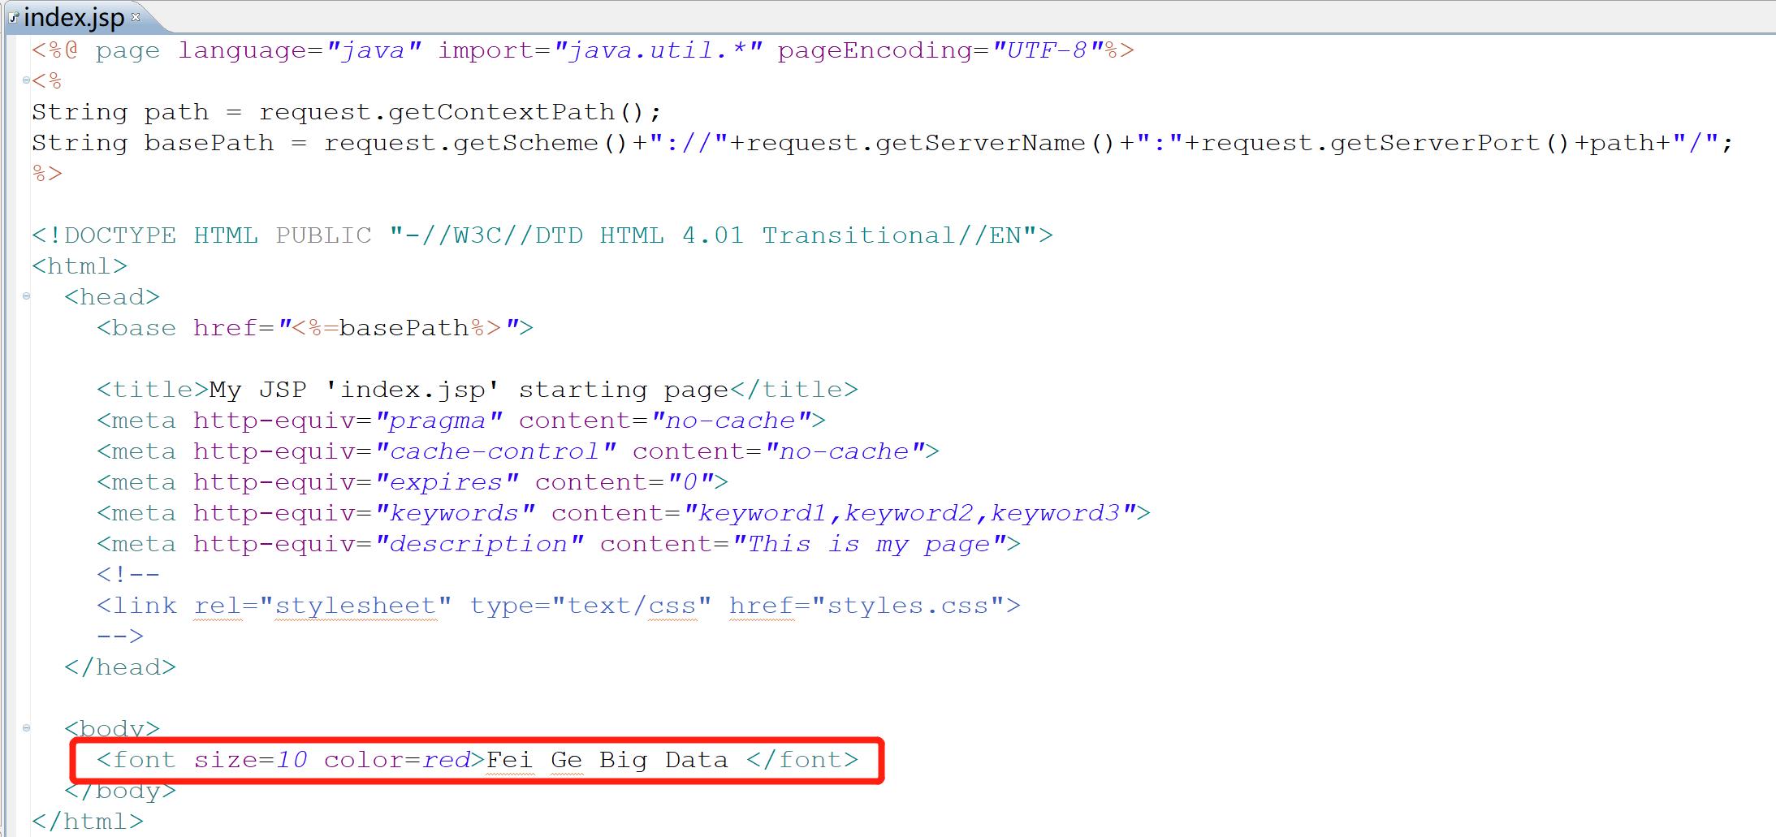This screenshot has width=1776, height=837.
Task: Click the "description" http-equiv value
Action: pyautogui.click(x=478, y=544)
